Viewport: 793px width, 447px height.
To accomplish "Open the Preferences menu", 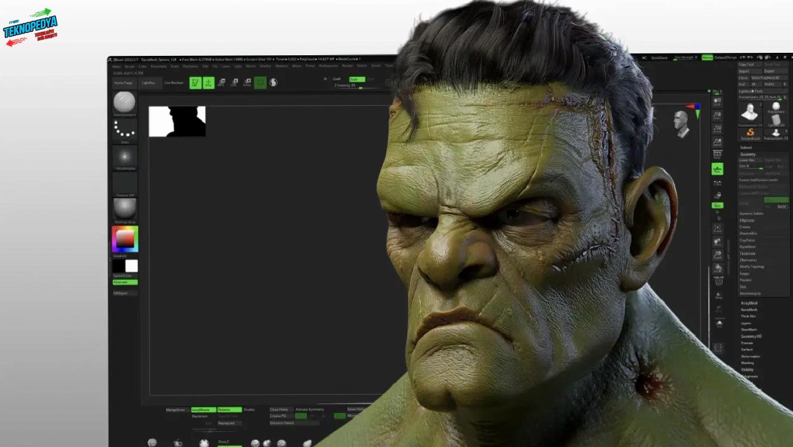I will click(x=328, y=66).
